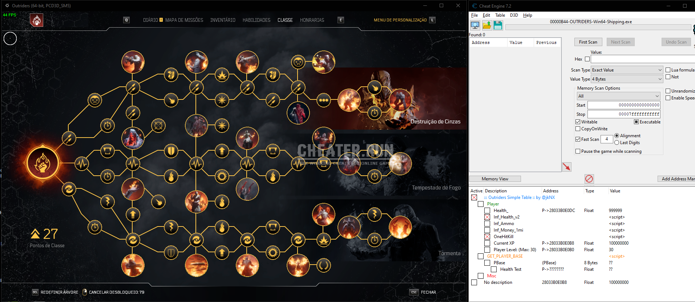
Task: Click the circle cursor indicator under FPS counter
Action: tap(10, 38)
